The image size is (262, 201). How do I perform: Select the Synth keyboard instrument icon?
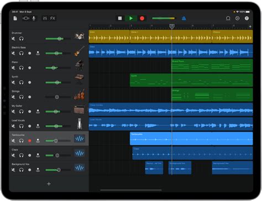click(80, 79)
